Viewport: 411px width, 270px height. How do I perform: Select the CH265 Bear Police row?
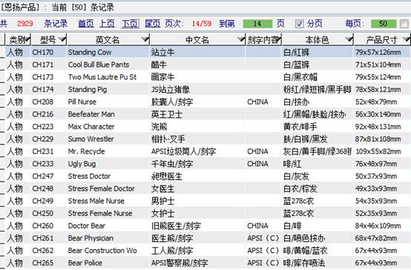tap(208, 263)
